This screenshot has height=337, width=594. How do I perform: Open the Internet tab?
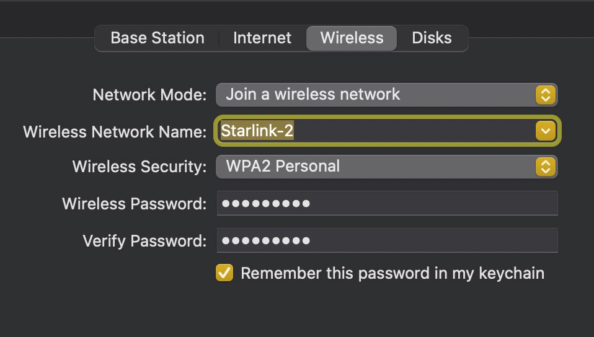click(x=262, y=38)
